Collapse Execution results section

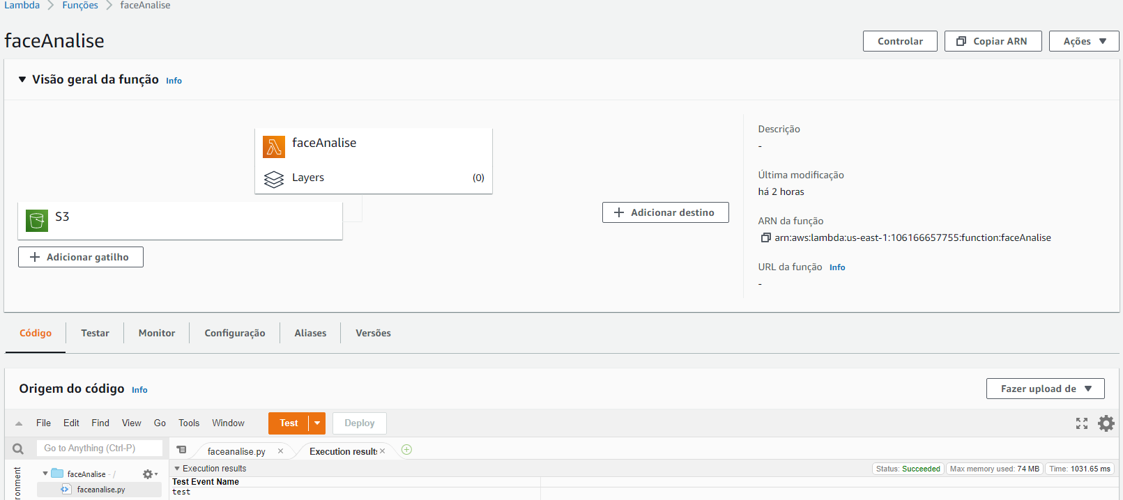point(177,469)
